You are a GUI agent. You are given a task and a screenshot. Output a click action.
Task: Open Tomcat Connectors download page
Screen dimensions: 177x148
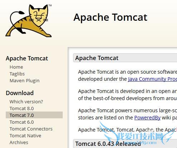[x=31, y=129]
